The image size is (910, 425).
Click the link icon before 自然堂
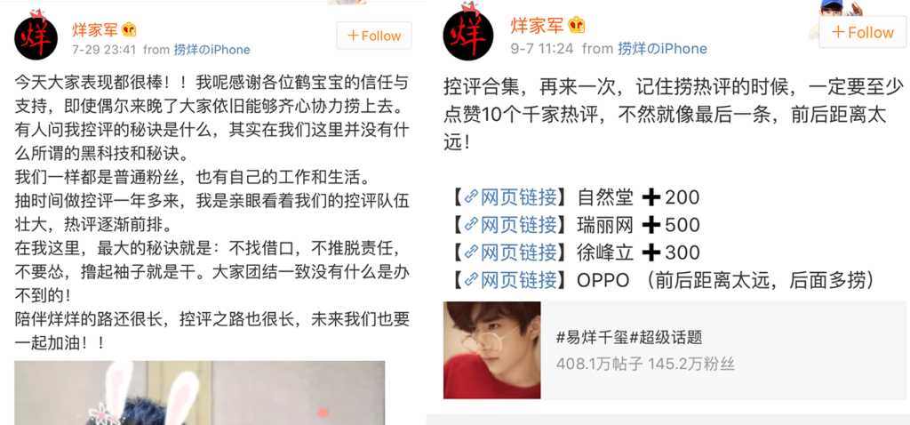472,197
